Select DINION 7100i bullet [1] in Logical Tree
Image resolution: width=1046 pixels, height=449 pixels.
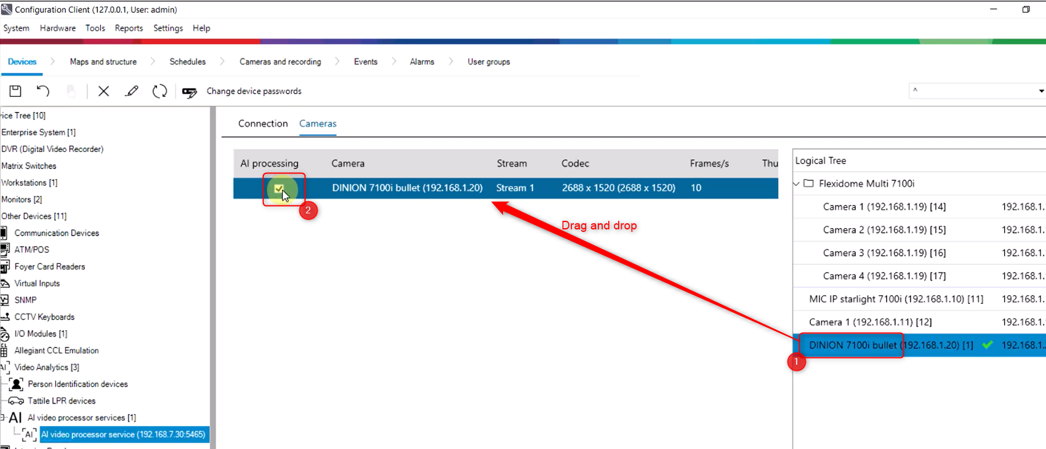[891, 345]
